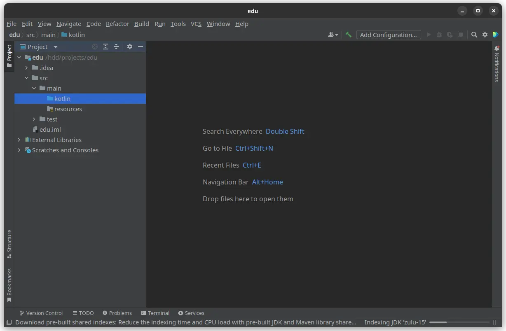This screenshot has width=506, height=331.
Task: Toggle the Bookmarks tool window
Action: point(9,285)
